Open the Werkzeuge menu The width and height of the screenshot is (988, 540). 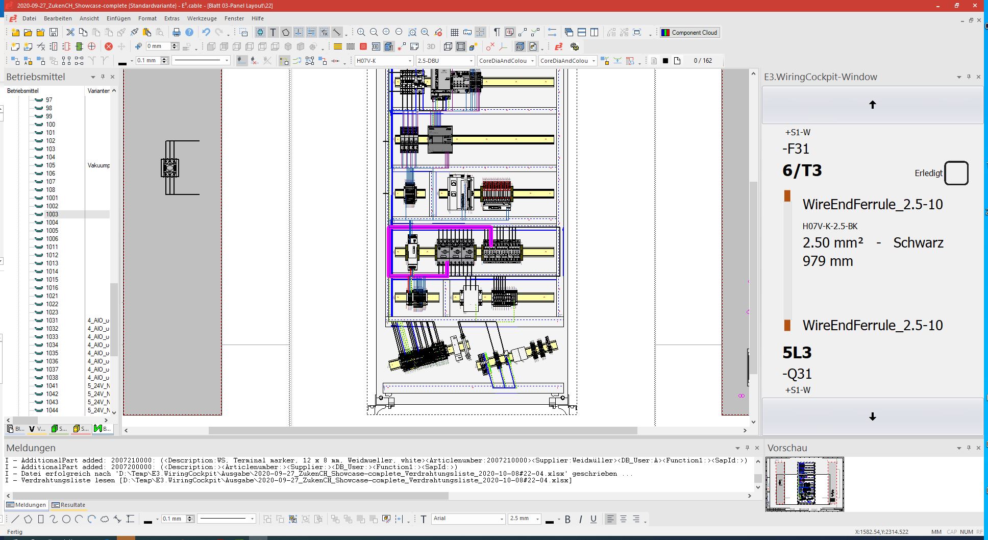202,18
